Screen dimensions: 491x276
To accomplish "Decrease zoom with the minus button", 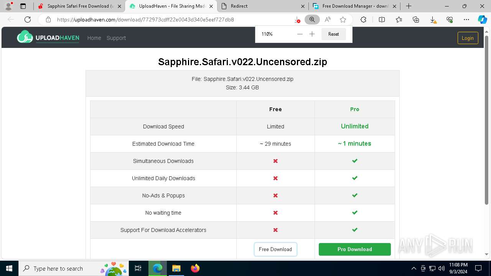I will pos(300,34).
